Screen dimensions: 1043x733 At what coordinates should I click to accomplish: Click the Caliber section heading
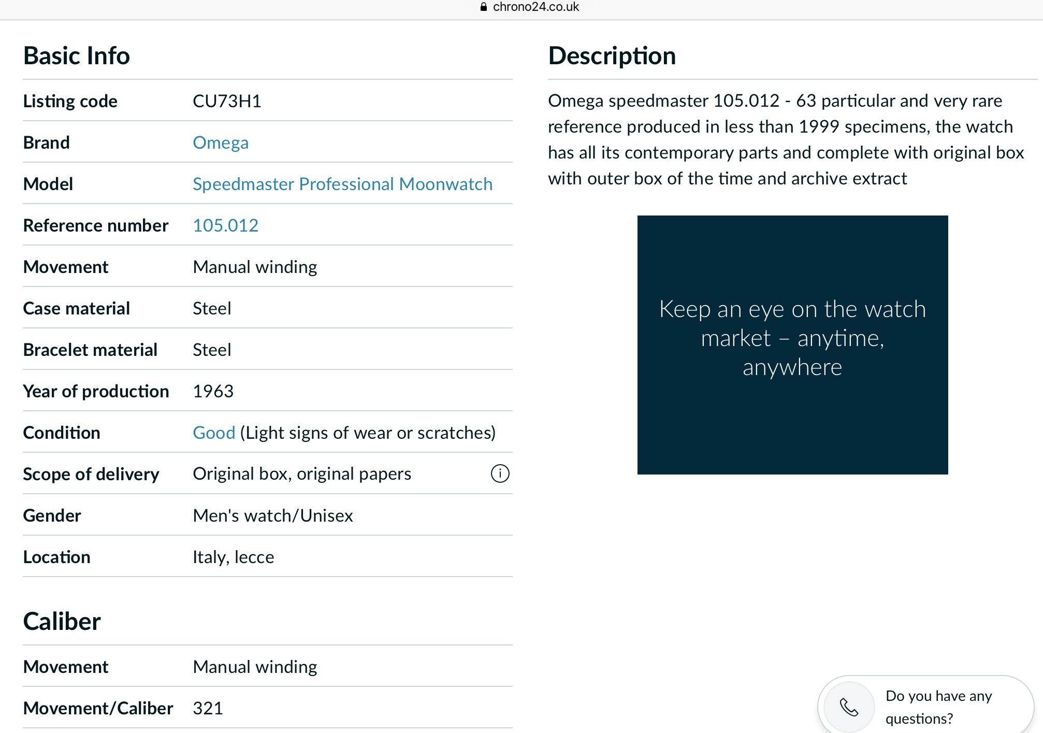pos(62,621)
